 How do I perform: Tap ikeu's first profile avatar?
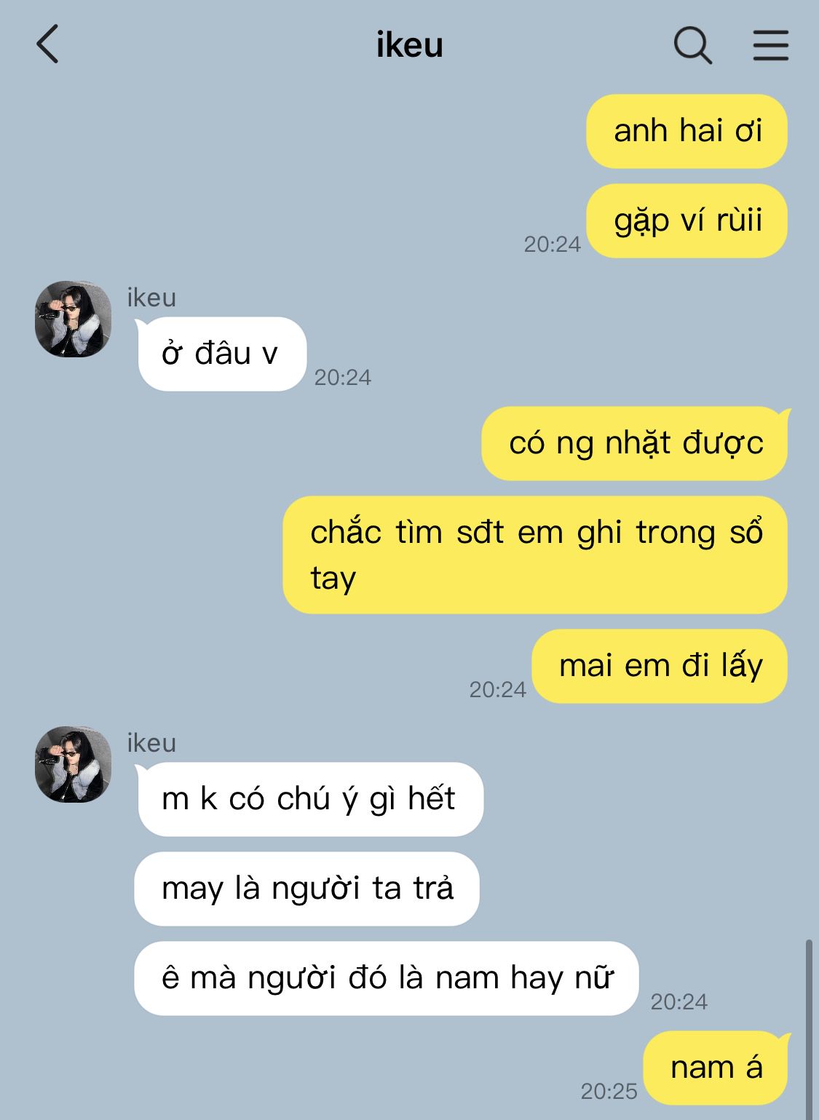pyautogui.click(x=73, y=319)
